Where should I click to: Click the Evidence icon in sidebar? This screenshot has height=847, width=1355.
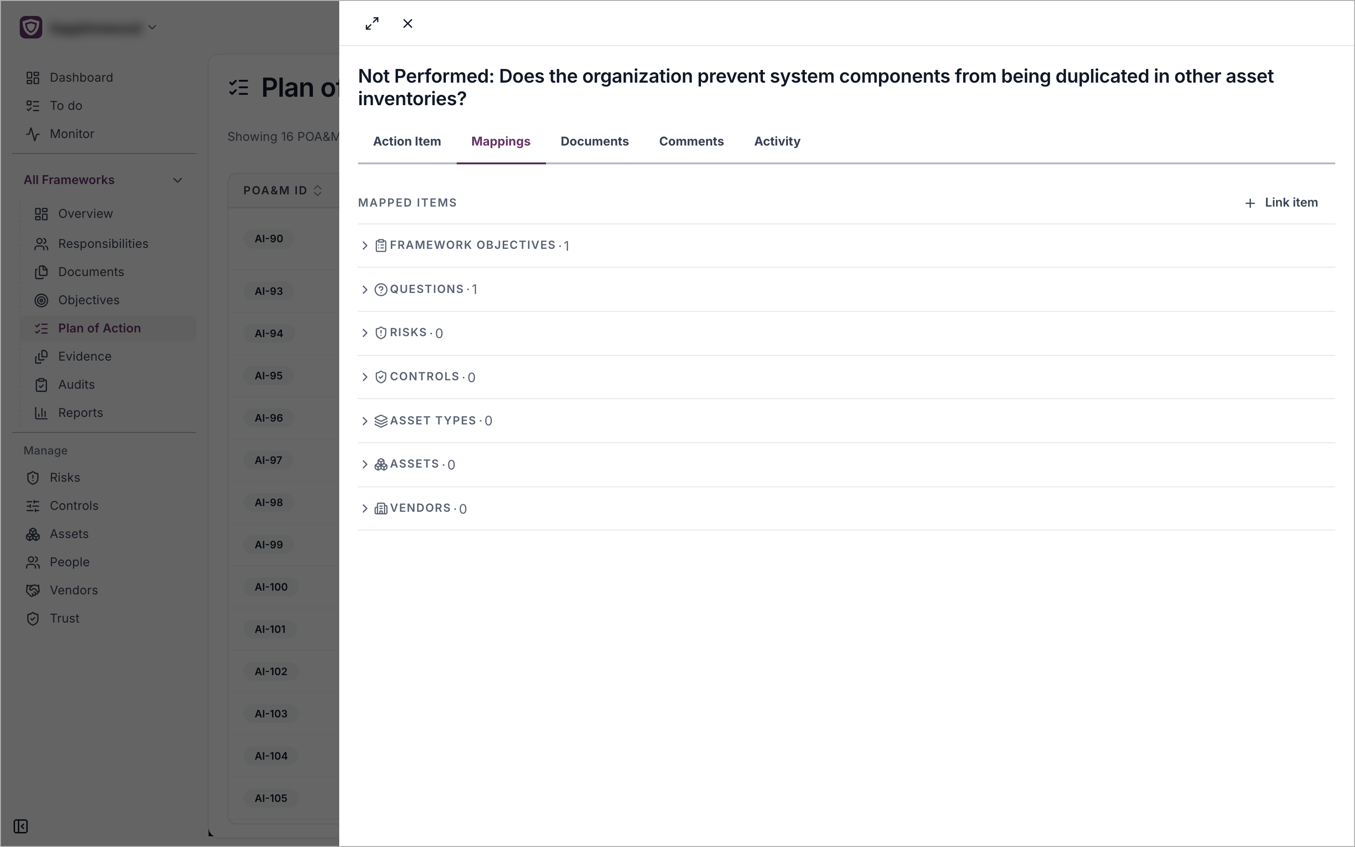(x=41, y=357)
